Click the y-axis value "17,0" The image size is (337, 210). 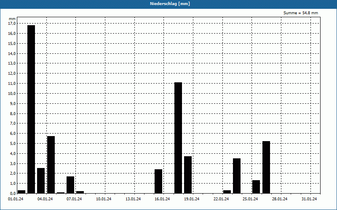click(12, 24)
